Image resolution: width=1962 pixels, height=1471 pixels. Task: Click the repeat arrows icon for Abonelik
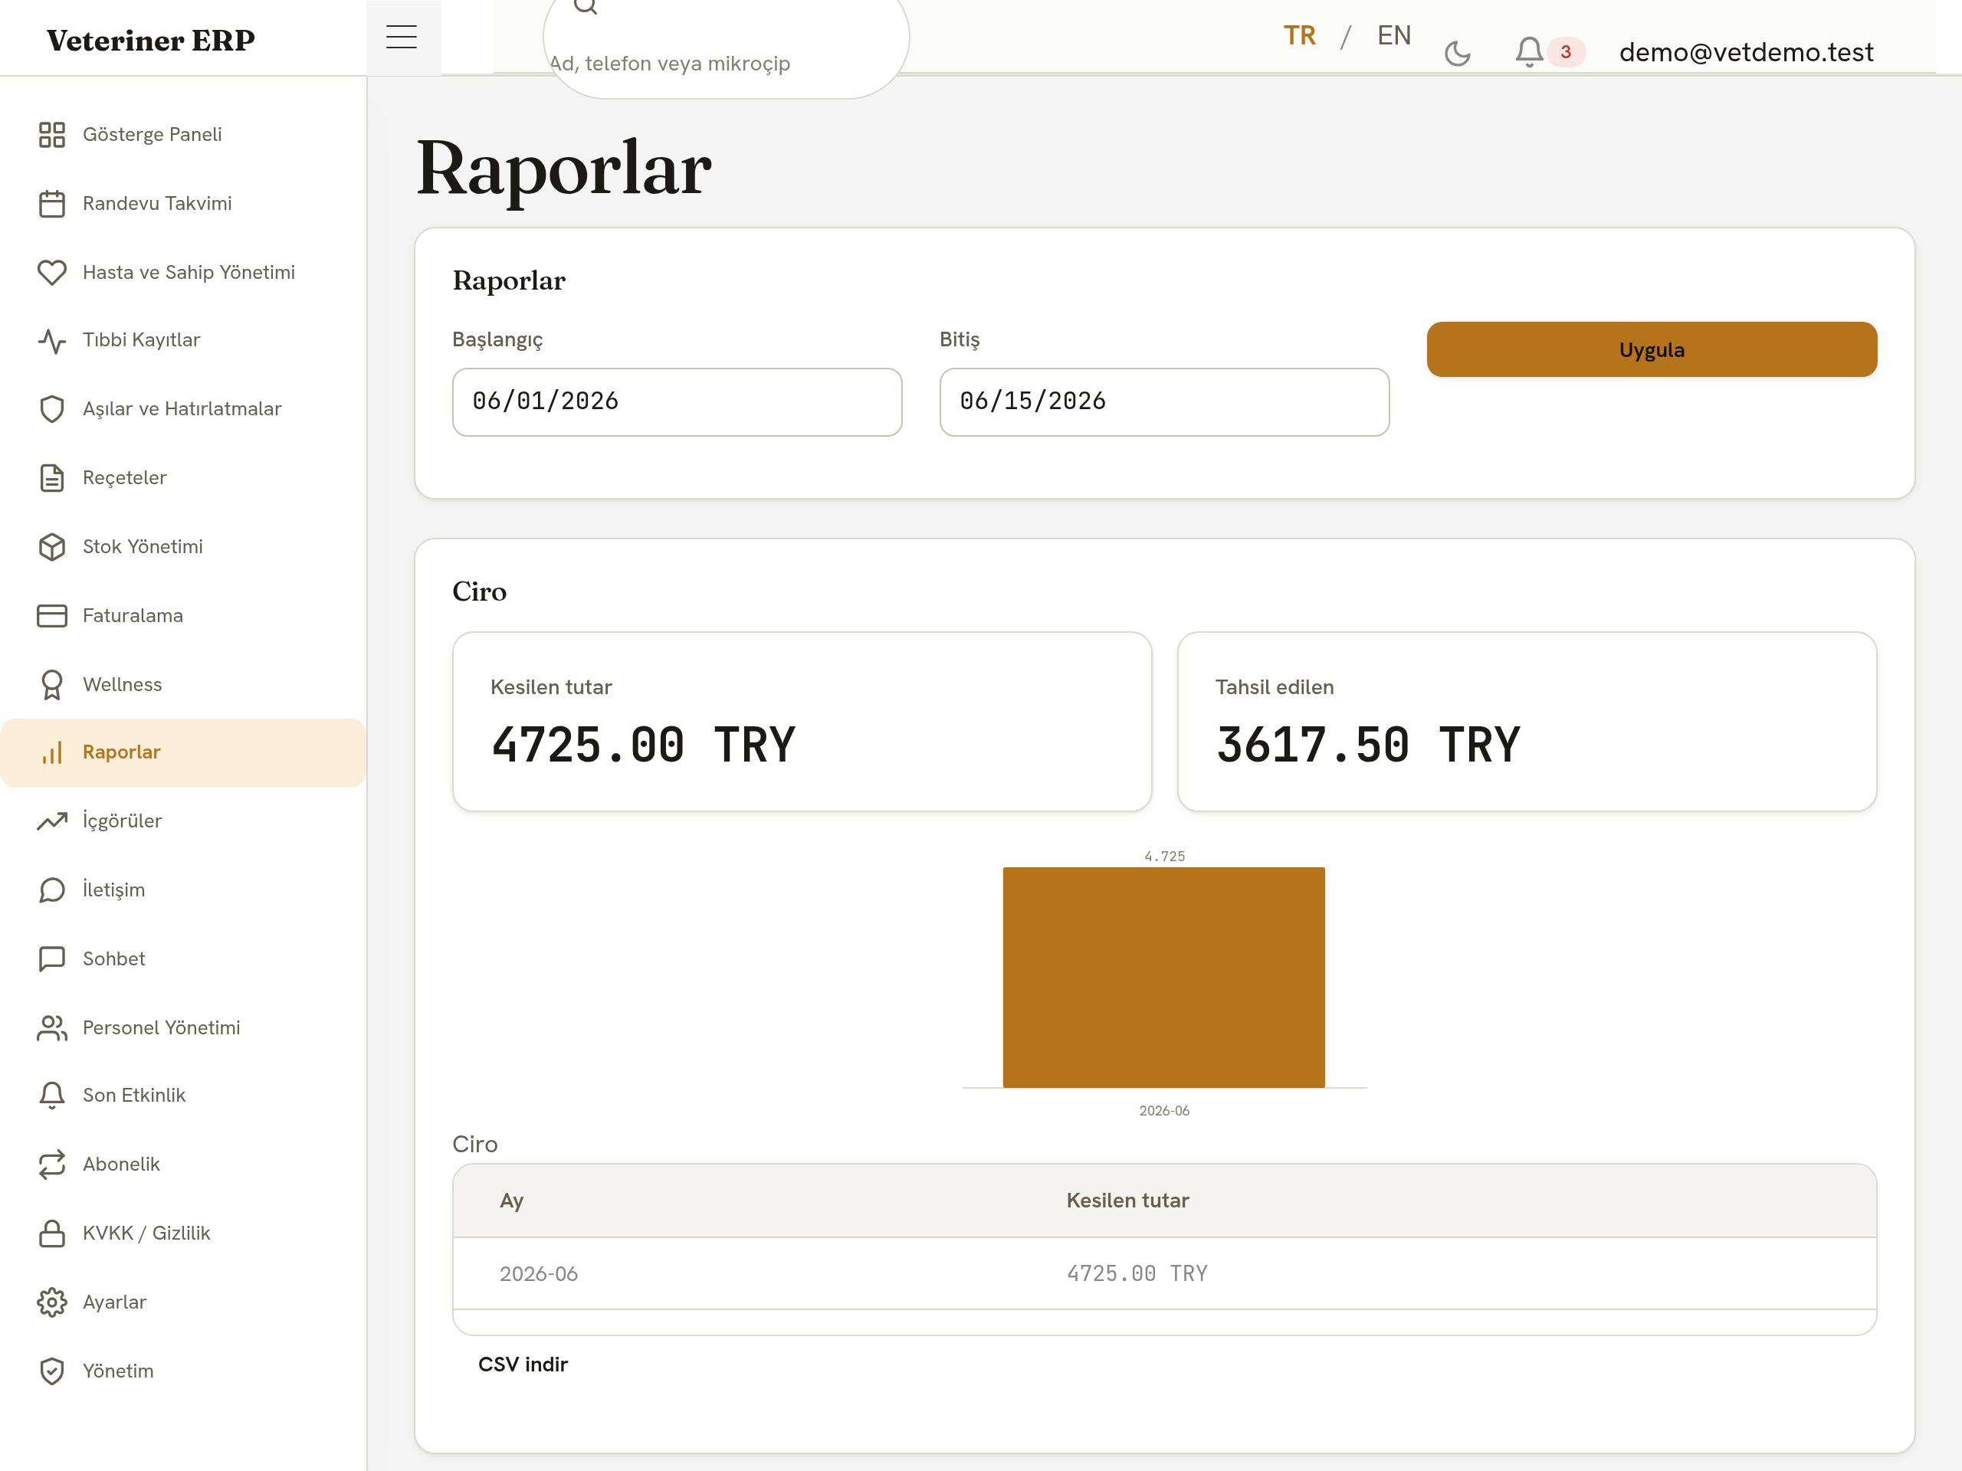51,1165
